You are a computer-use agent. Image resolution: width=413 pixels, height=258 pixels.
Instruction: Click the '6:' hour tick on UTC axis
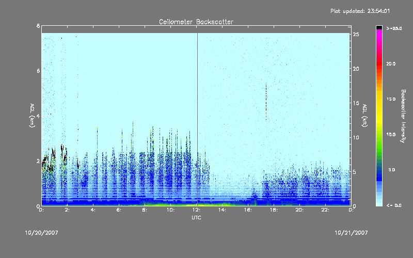[x=119, y=210]
